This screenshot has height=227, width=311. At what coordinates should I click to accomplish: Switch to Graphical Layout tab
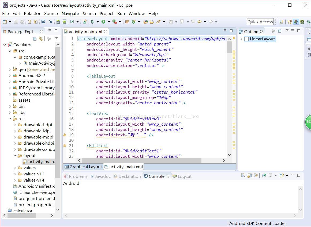(x=83, y=167)
